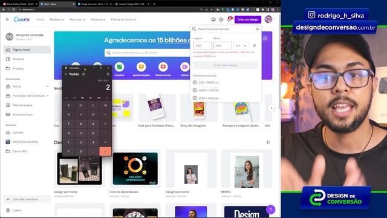Click the Criar um design button
This screenshot has width=387, height=218.
pyautogui.click(x=248, y=19)
